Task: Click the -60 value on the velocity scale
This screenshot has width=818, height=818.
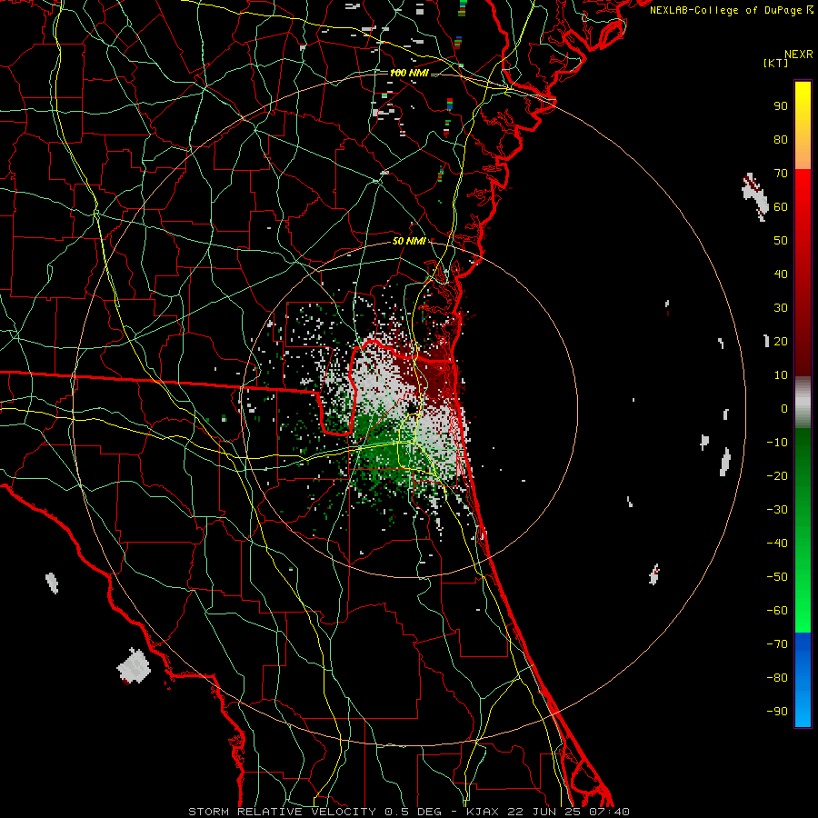Action: (x=777, y=611)
